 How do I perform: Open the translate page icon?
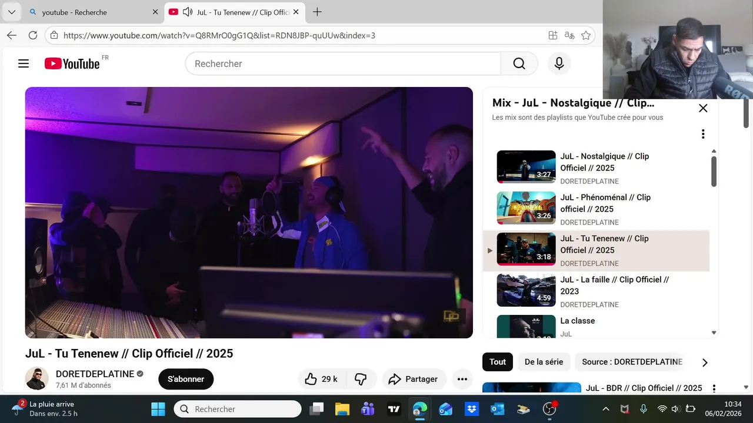tap(569, 35)
